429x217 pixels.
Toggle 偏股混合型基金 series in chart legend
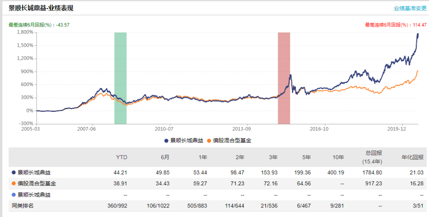(229, 141)
